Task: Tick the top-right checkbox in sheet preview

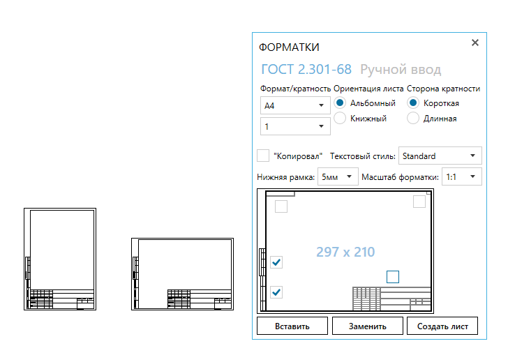Action: [419, 202]
